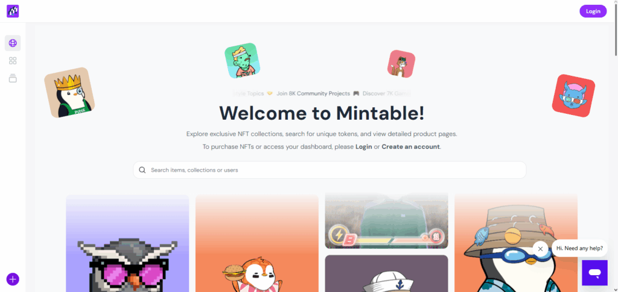Focus the search items input field
618x292 pixels.
[x=330, y=170]
